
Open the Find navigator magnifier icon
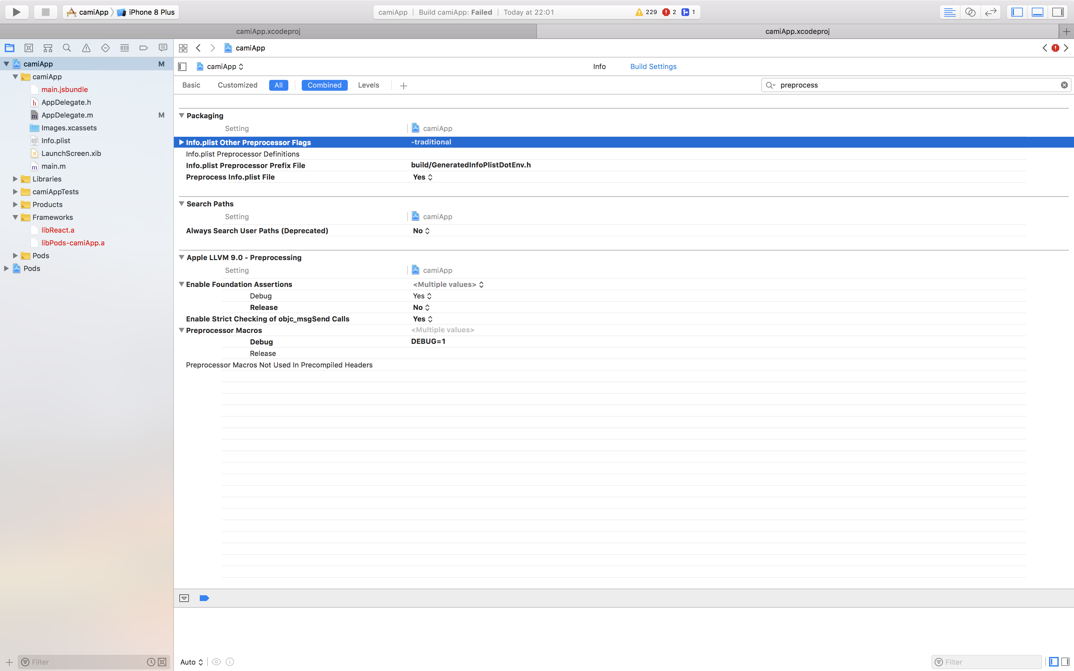[x=67, y=48]
